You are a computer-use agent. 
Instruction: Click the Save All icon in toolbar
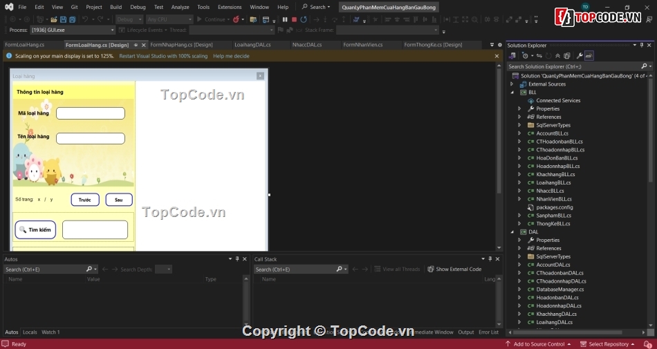pyautogui.click(x=72, y=19)
